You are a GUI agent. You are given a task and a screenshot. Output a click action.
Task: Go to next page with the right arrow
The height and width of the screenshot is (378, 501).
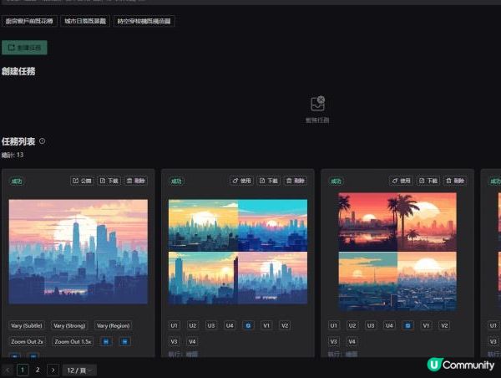53,370
